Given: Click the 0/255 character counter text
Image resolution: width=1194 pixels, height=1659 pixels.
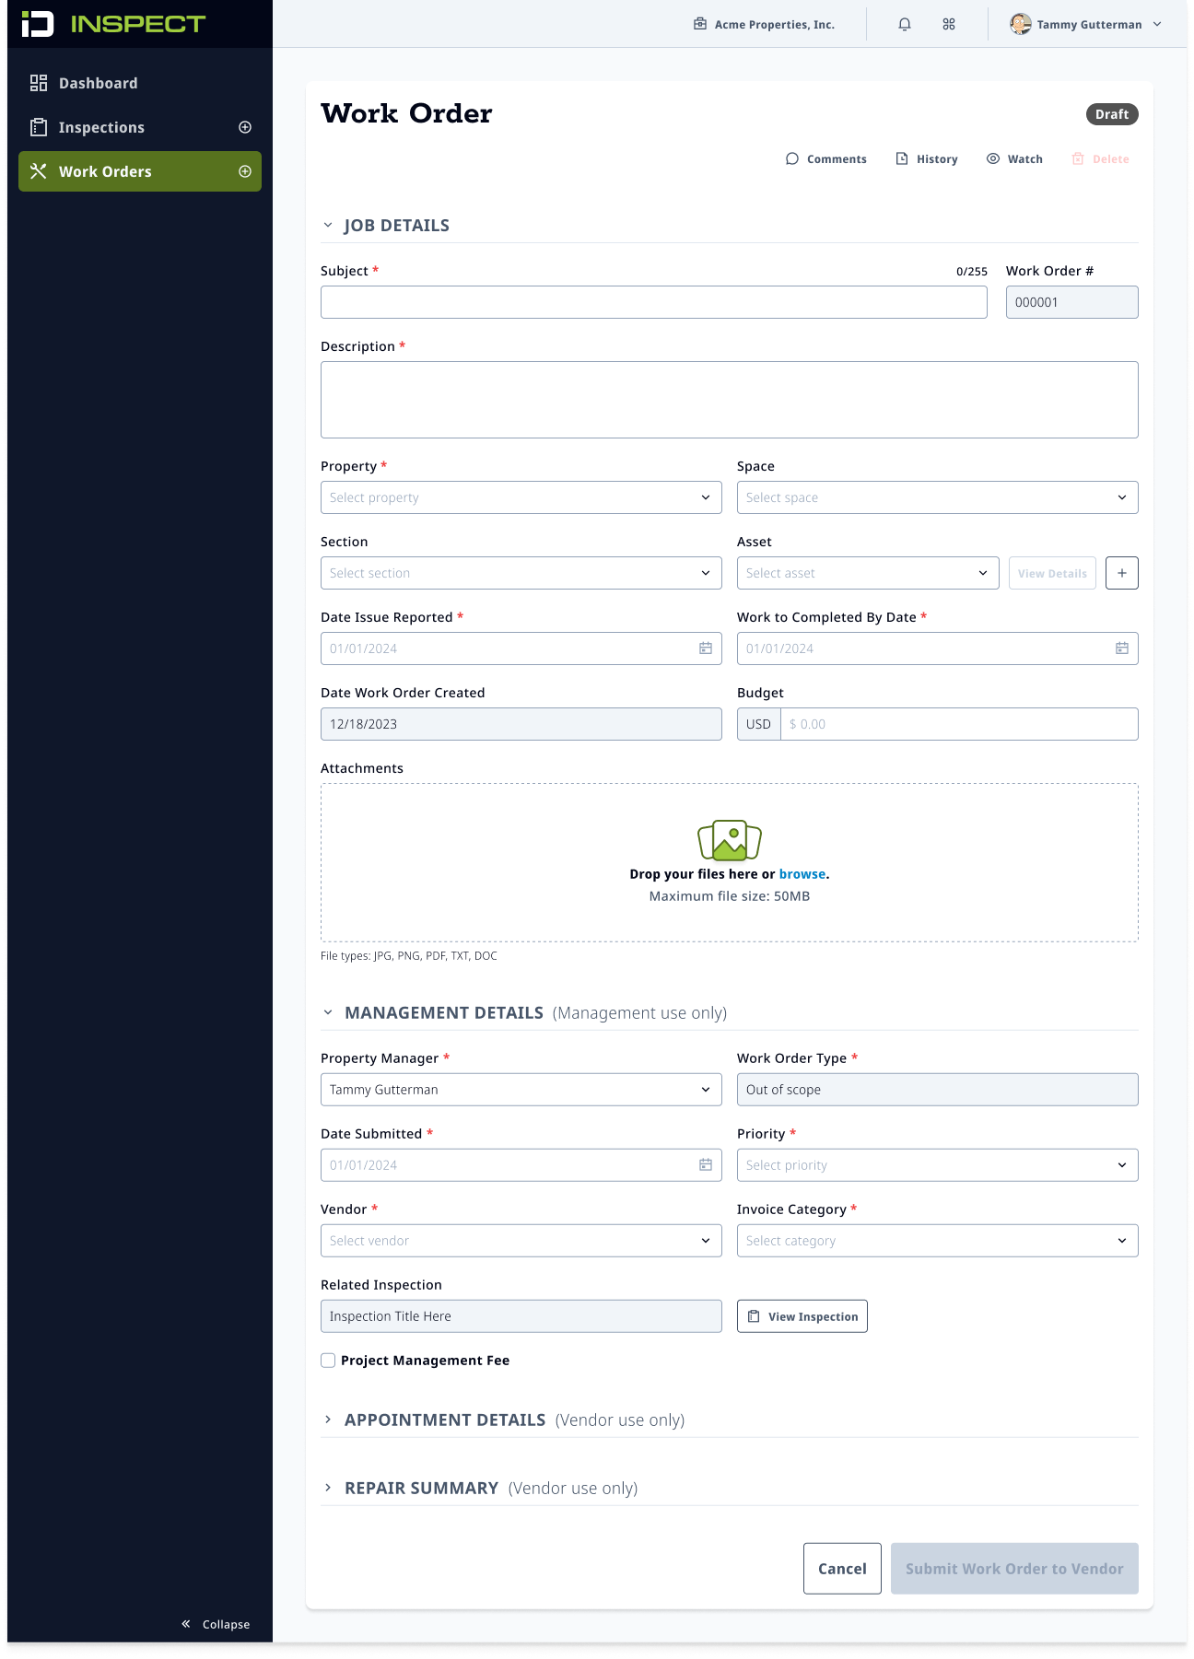Looking at the screenshot, I should click(x=972, y=272).
